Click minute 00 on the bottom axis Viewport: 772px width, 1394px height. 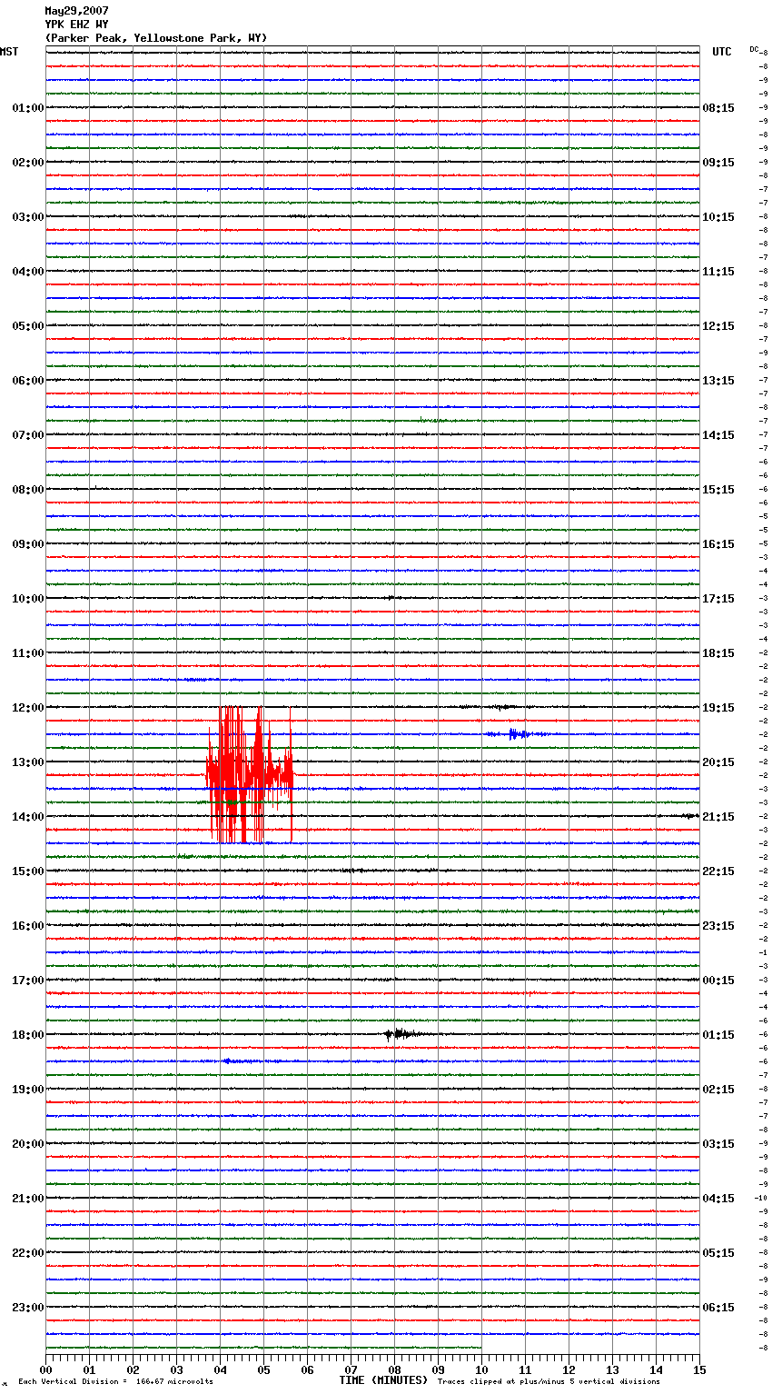click(x=45, y=1369)
